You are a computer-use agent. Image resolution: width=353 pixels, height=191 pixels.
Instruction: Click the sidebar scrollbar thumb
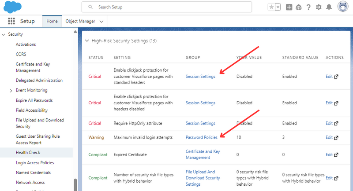(75, 185)
